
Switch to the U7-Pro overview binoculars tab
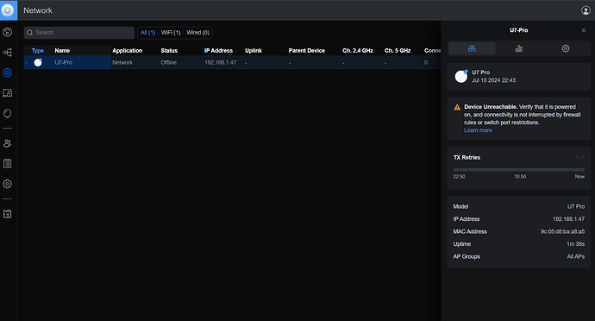point(472,48)
